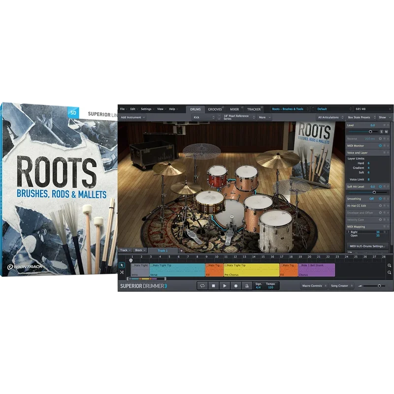This screenshot has width=394, height=394.
Task: Switch to the MIXER tab
Action: 234,109
